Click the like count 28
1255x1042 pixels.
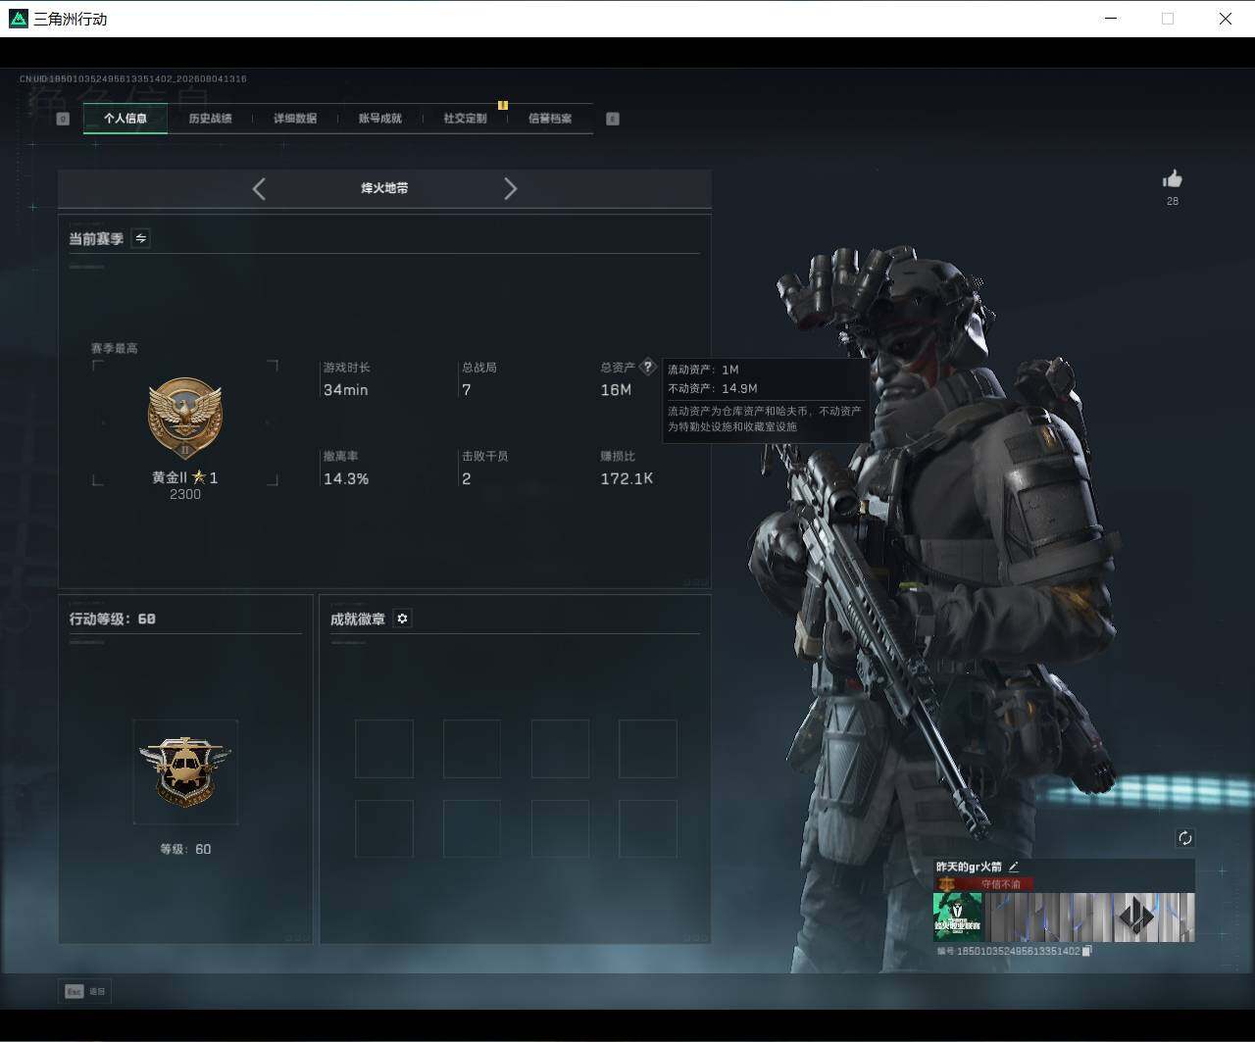pos(1173,201)
